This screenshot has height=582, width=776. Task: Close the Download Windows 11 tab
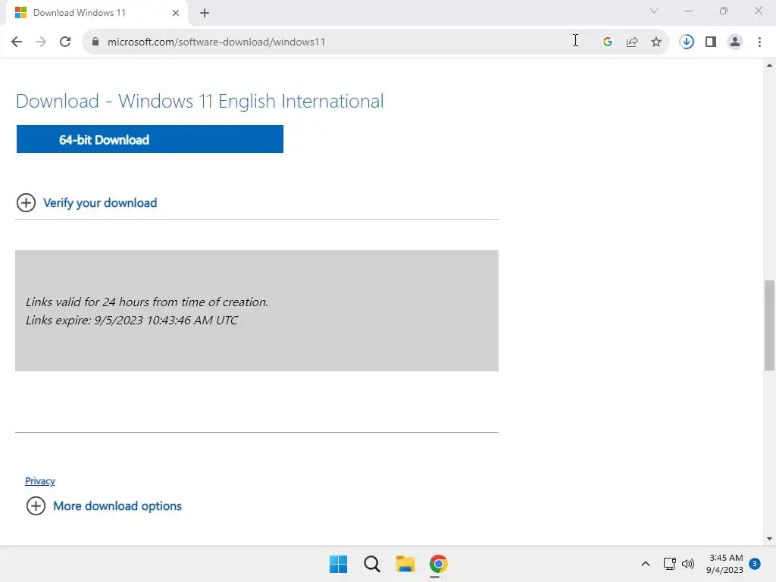tap(176, 13)
